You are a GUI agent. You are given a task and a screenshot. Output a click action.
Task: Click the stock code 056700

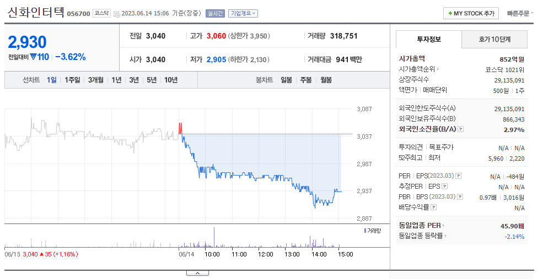point(78,14)
